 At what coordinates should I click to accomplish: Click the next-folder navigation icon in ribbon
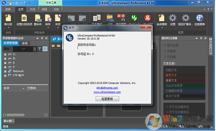[82, 18]
